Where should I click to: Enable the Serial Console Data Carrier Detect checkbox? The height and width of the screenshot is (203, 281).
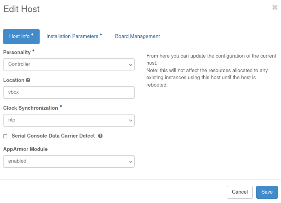pyautogui.click(x=5, y=136)
